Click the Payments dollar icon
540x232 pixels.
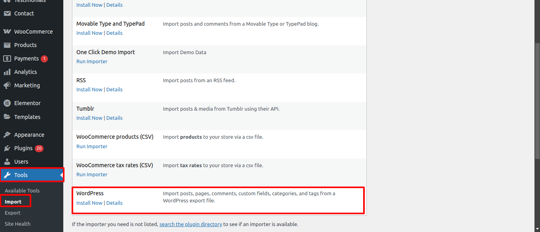[7, 58]
